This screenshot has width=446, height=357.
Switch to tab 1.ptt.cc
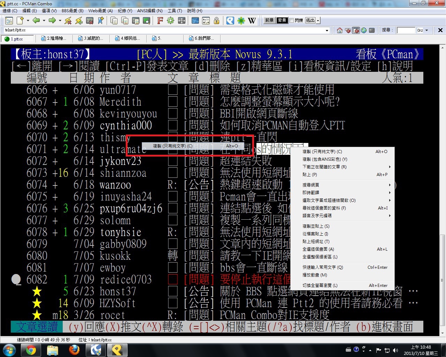click(17, 39)
